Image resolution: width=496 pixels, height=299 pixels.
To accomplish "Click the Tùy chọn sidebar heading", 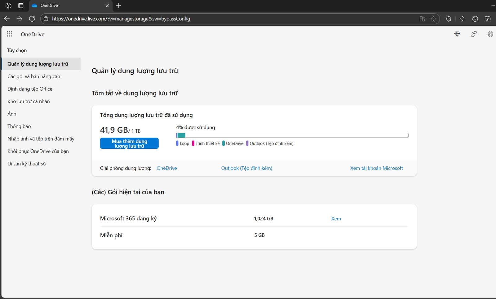I will click(x=17, y=50).
